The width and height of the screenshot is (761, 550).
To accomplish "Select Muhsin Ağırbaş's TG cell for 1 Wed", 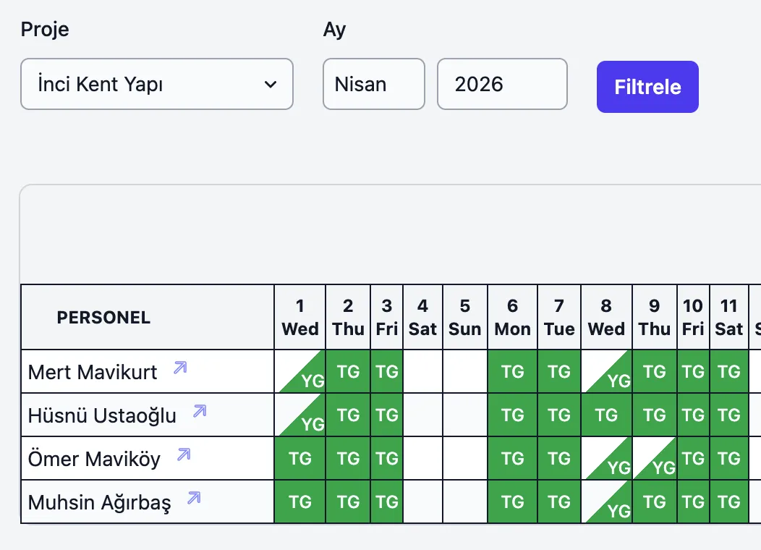I will pos(300,502).
